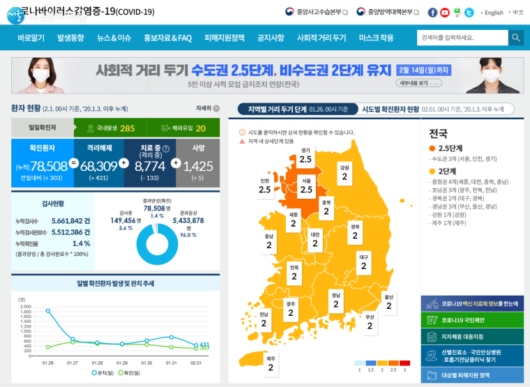
Task: Click the help icon beside 치료 중
Action: pos(165,148)
